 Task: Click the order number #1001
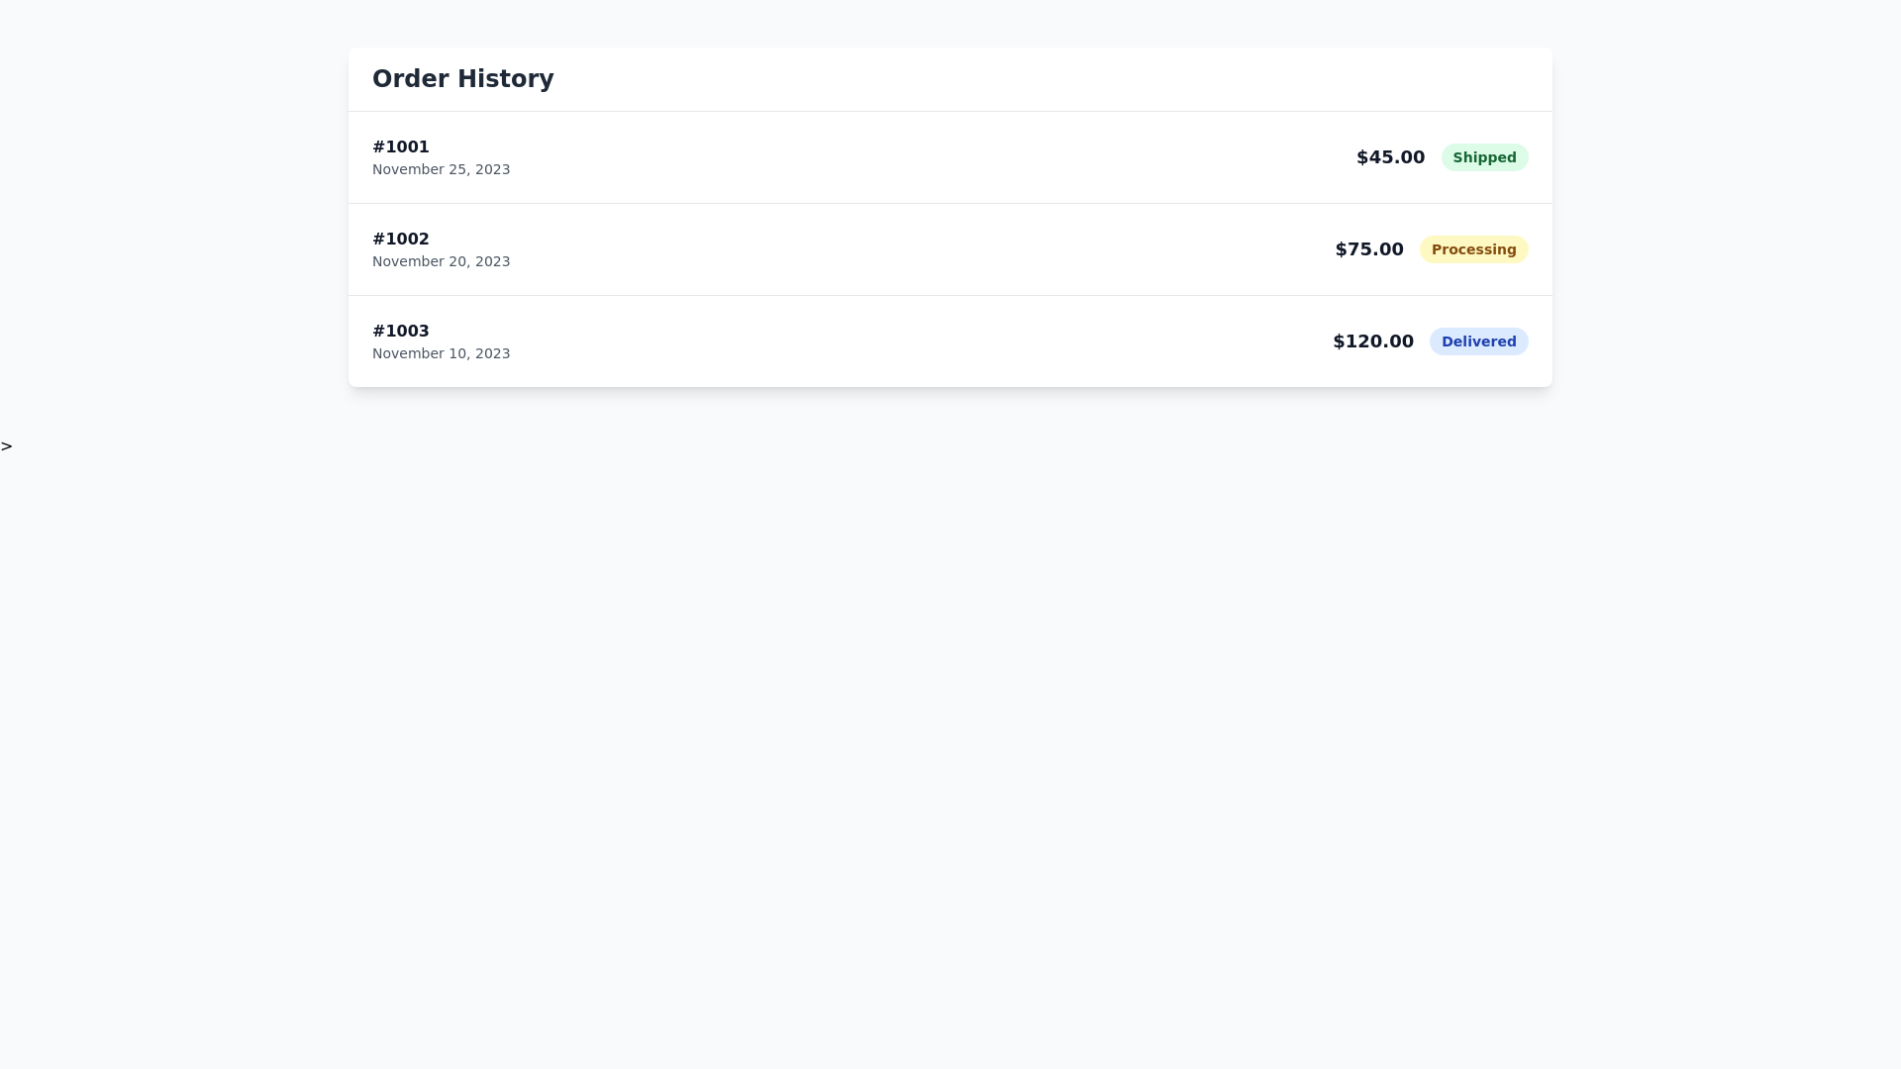click(400, 146)
